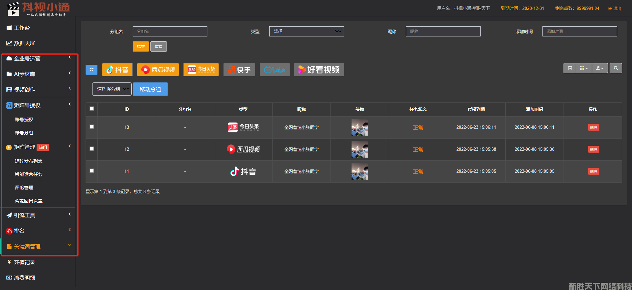
Task: Click the 分组名 text input field
Action: coord(170,32)
